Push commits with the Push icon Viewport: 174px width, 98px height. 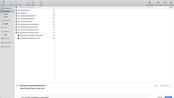[x=16, y=2]
